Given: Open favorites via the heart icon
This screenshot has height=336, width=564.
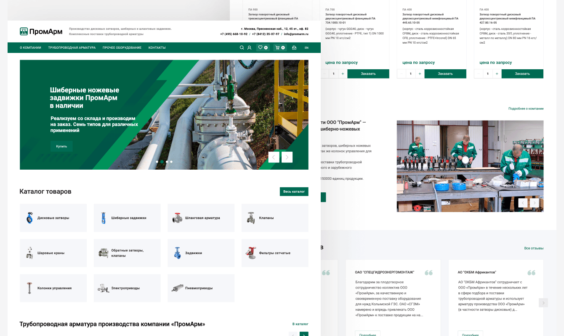Looking at the screenshot, I should coord(263,48).
